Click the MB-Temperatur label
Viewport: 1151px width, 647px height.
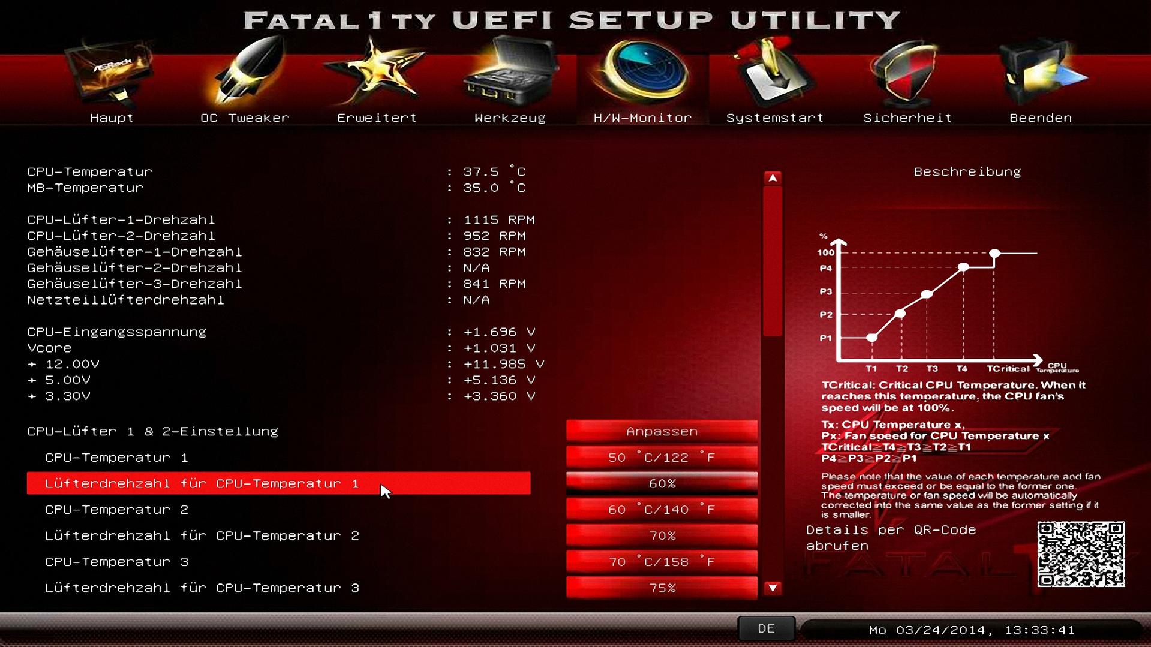[85, 188]
